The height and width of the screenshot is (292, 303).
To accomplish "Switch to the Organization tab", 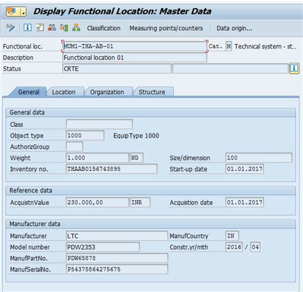I will [x=107, y=92].
